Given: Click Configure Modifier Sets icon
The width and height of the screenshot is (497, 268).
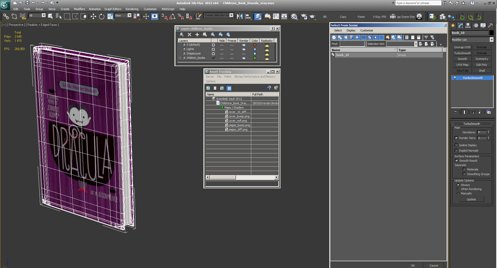Looking at the screenshot, I should click(489, 112).
